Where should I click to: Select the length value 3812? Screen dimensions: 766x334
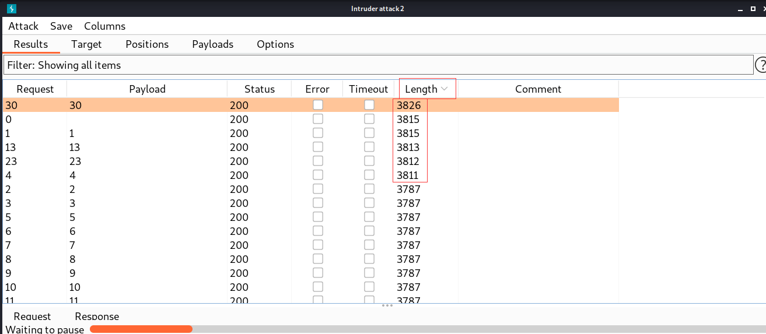click(408, 161)
